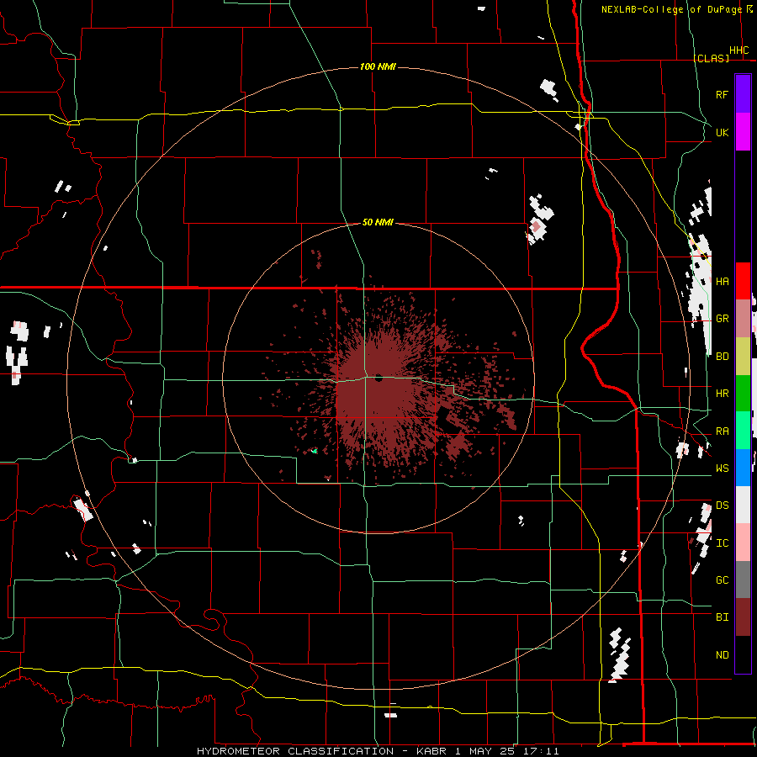
Task: Click the yellow BD legend color block
Action: (743, 356)
